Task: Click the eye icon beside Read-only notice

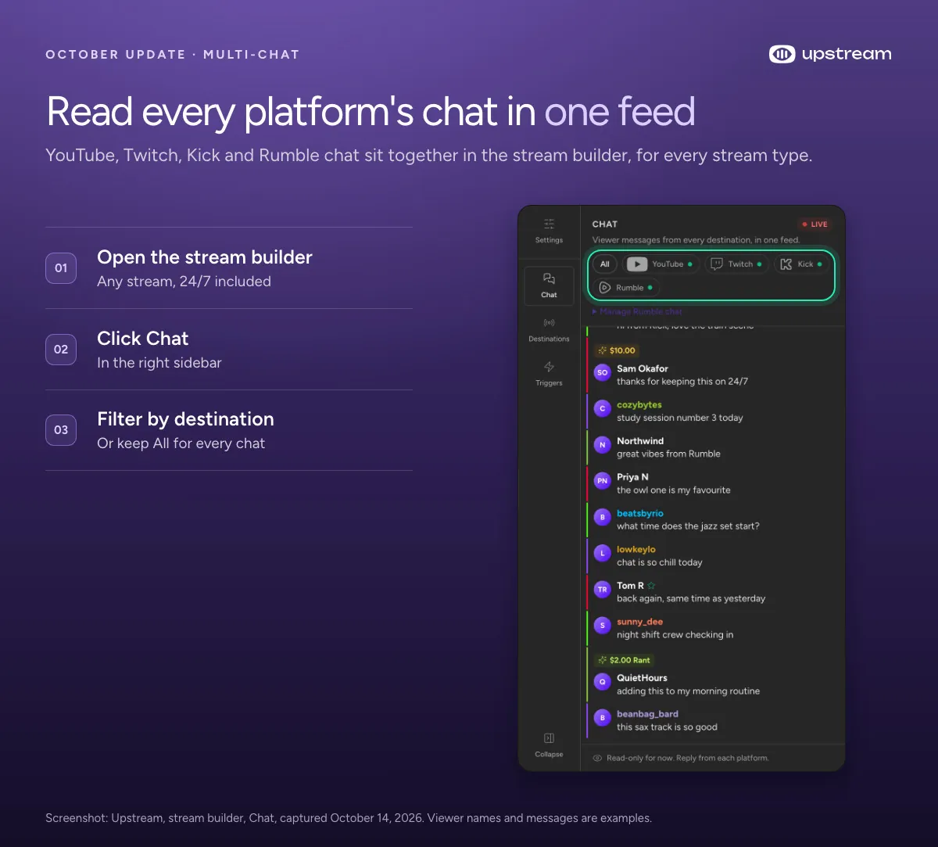Action: point(597,758)
